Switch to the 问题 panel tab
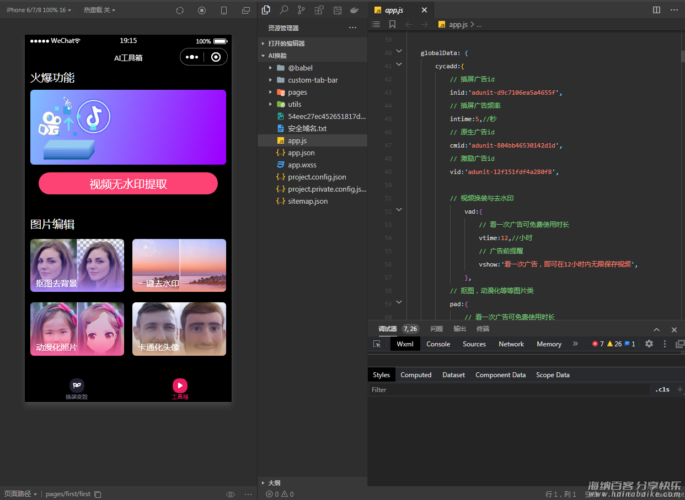 (436, 329)
